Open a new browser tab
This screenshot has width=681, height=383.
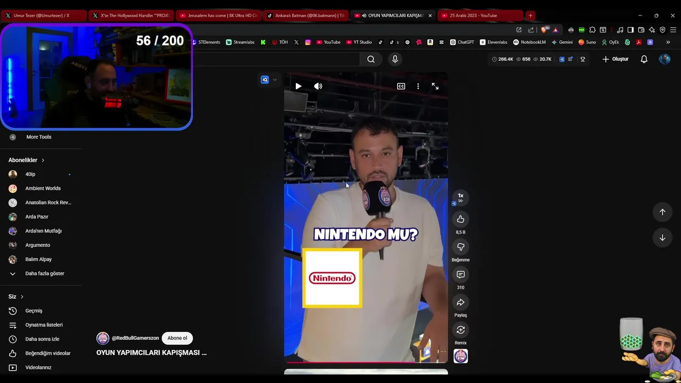[x=530, y=15]
